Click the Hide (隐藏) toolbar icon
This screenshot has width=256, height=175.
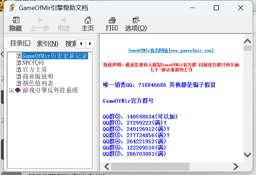pos(16,20)
